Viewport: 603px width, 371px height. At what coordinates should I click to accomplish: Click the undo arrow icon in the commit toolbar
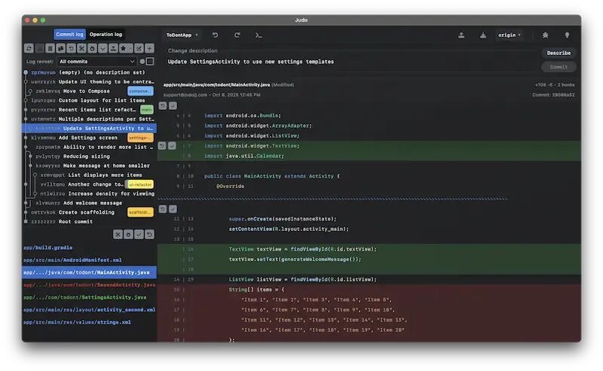tap(71, 48)
